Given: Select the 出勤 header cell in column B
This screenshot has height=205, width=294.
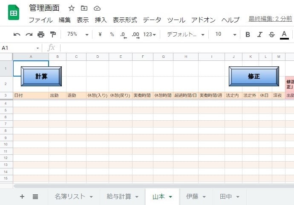Looking at the screenshot, I should click(58, 95).
